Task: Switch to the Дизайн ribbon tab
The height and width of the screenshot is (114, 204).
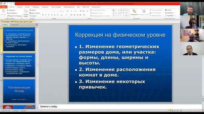Action: click(27, 7)
